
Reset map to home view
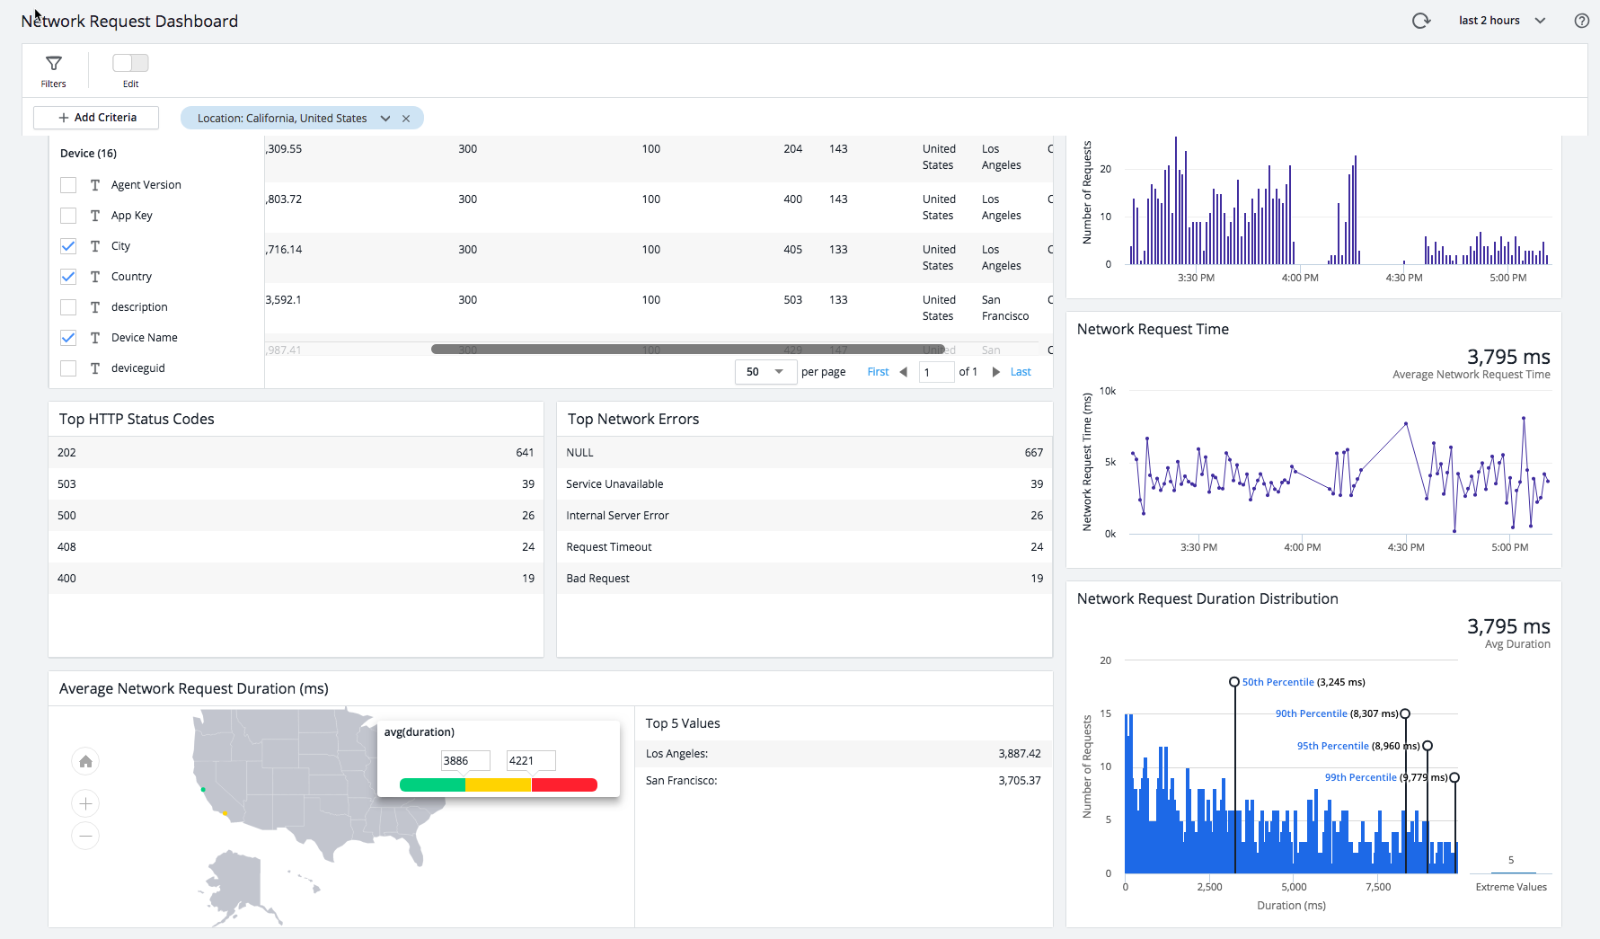tap(85, 762)
